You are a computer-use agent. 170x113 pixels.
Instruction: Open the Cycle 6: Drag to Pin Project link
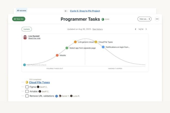(x=85, y=11)
